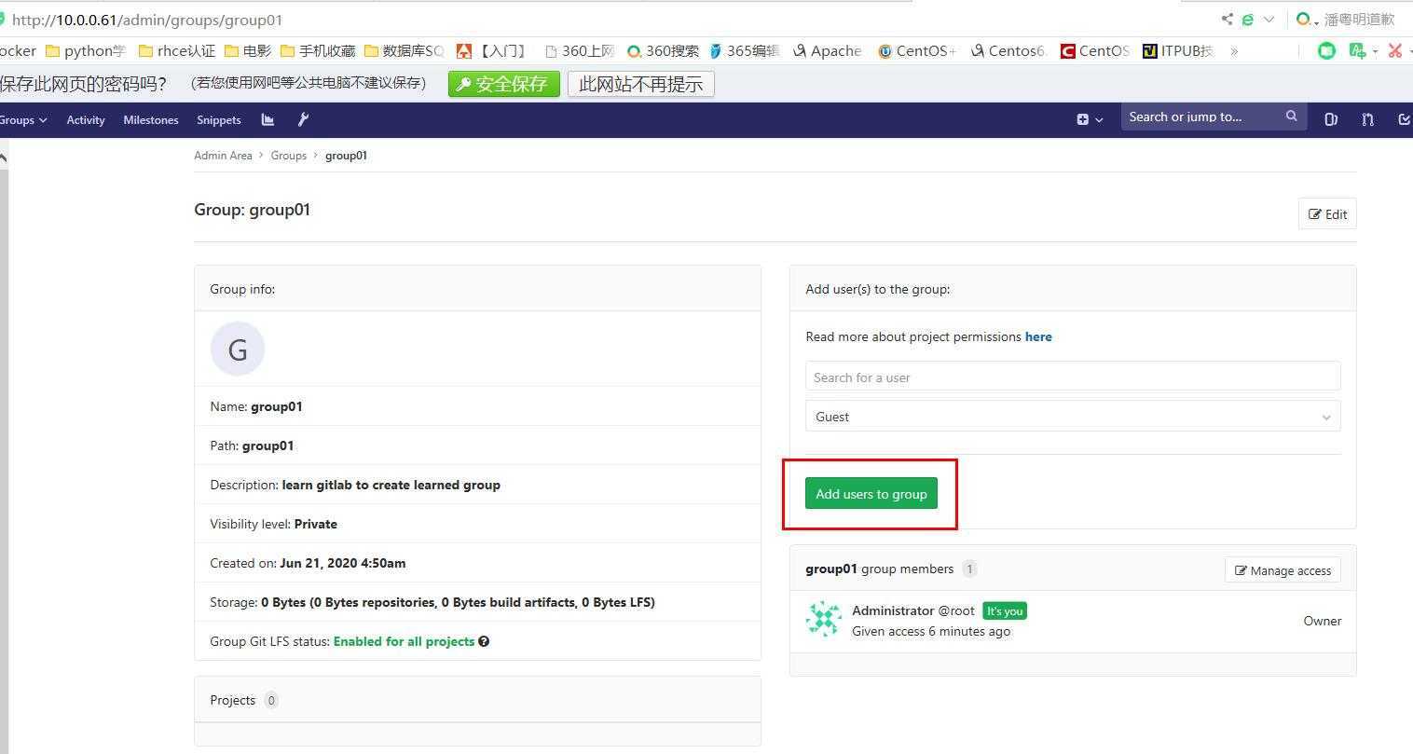Click the Manage access button
Screen dimensions: 1413x754
click(x=1283, y=570)
